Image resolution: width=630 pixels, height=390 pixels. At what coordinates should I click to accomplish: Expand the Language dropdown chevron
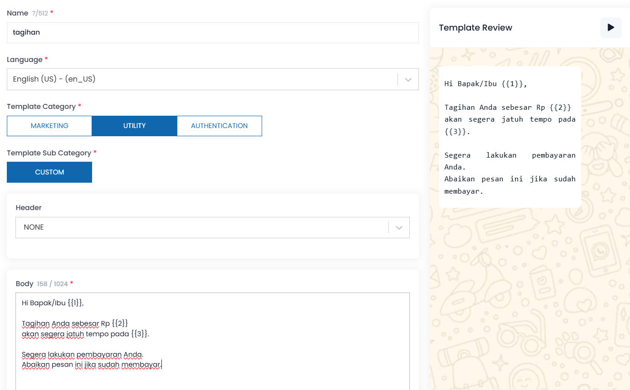[x=408, y=79]
